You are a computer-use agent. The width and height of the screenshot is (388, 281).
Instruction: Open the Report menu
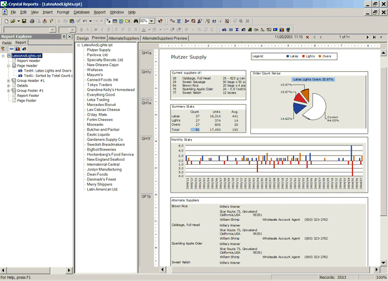coord(100,12)
